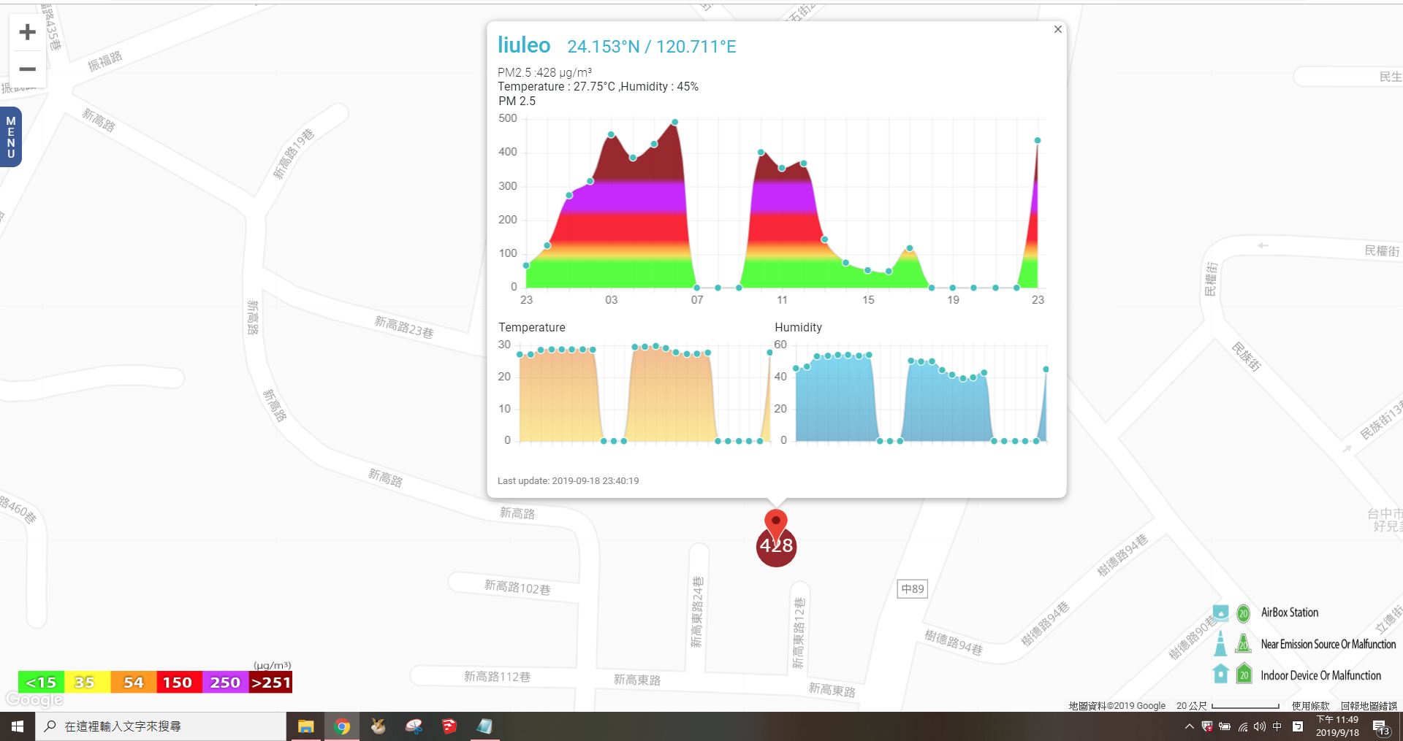
Task: Select the purple 250 legend swatch
Action: coord(225,683)
